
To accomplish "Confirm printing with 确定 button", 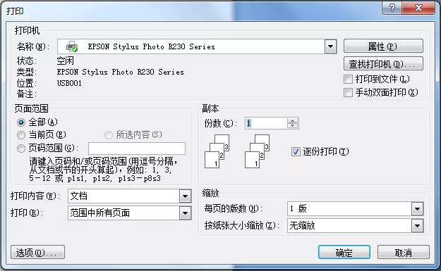I will click(x=344, y=252).
